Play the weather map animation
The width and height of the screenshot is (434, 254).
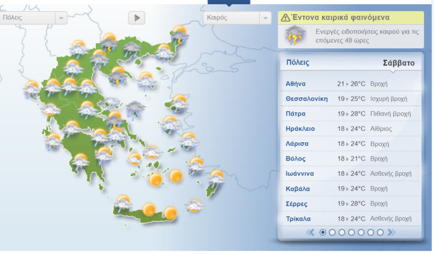[137, 18]
